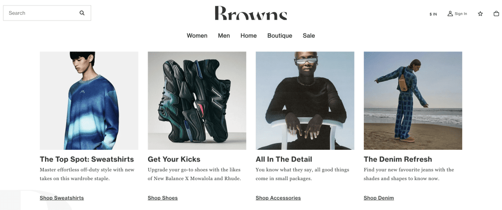502x210 pixels.
Task: Click the Sign In user icon
Action: tap(450, 13)
